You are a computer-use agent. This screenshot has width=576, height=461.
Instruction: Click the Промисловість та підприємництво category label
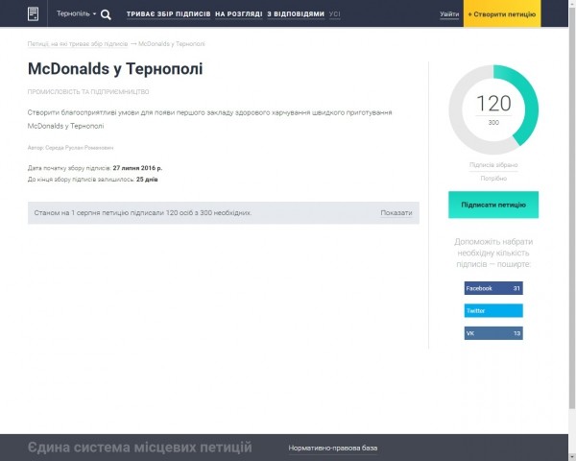click(88, 91)
